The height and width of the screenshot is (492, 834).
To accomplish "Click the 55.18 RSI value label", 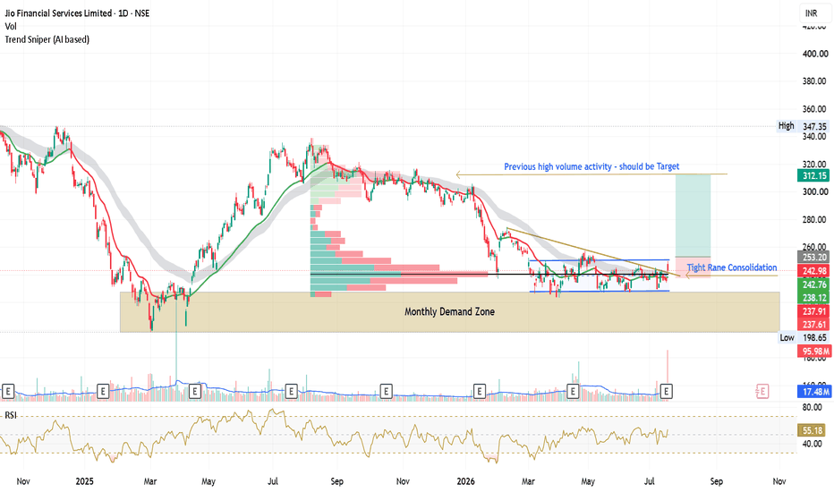I will point(813,430).
